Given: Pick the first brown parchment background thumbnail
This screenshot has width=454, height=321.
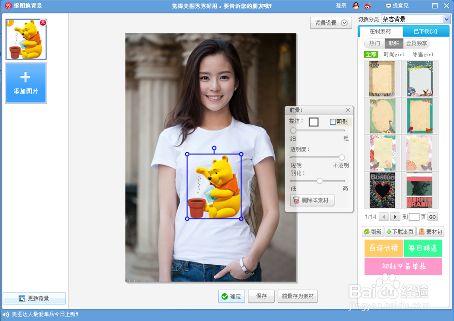Looking at the screenshot, I should (382, 78).
